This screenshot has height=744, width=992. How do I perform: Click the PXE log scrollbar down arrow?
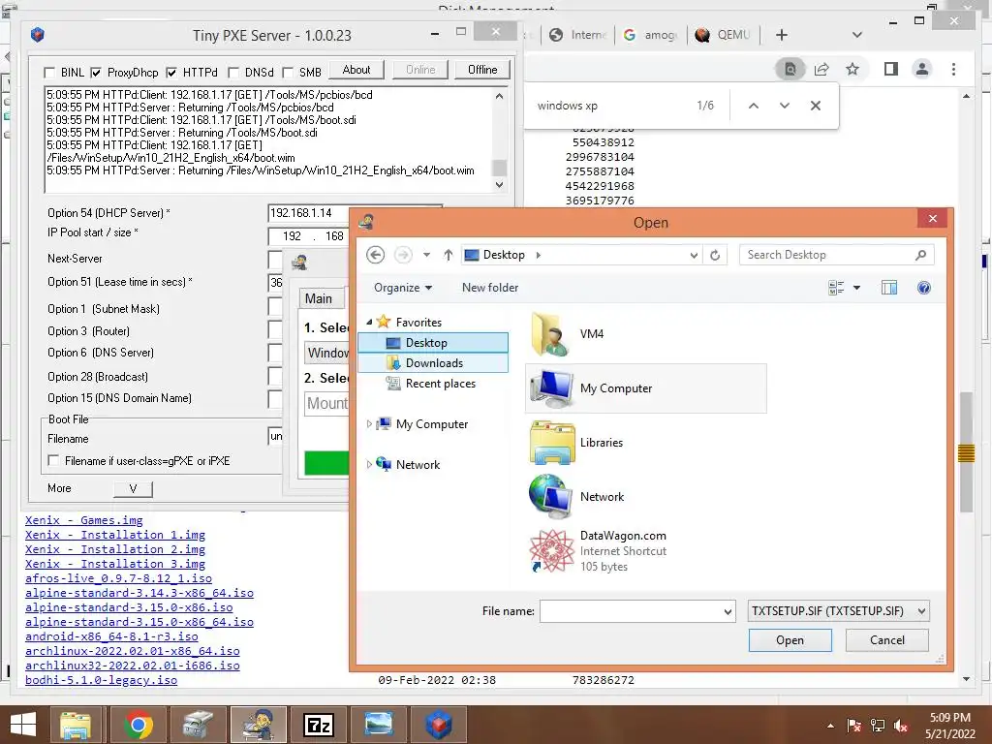(499, 185)
